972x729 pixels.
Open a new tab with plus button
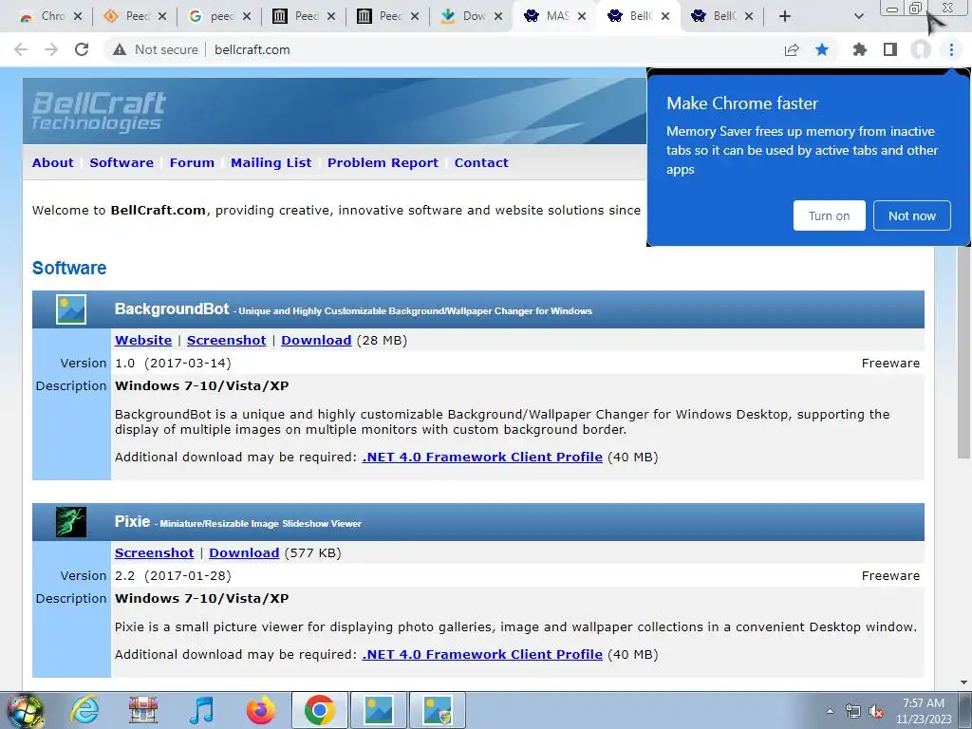[x=785, y=16]
